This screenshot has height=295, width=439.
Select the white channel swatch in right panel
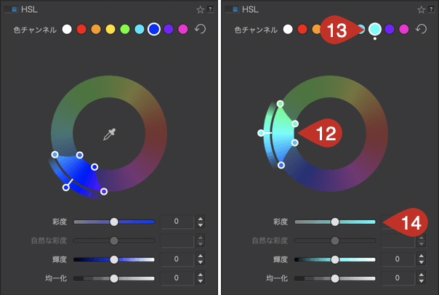coord(288,29)
